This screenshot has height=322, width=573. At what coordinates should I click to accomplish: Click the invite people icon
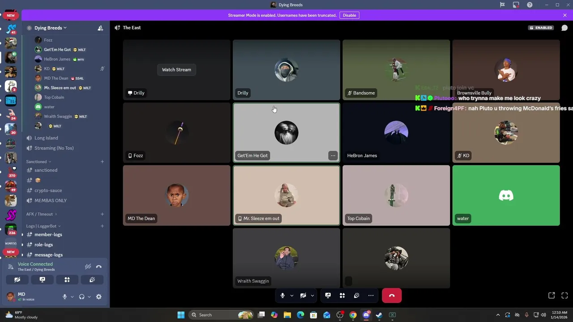point(100,28)
